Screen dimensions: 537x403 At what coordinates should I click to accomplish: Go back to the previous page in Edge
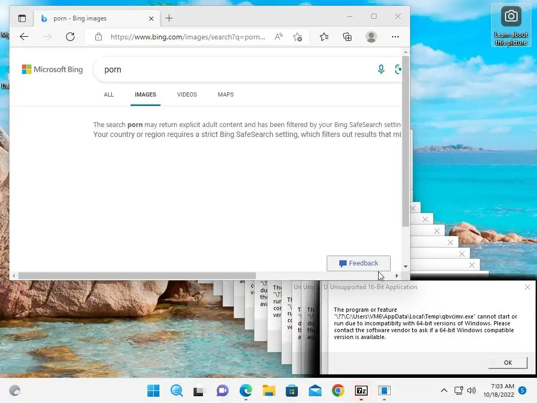pos(24,37)
